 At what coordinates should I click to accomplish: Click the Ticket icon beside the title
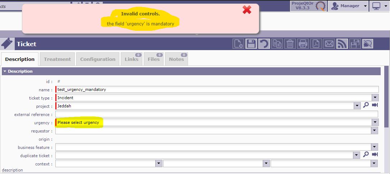coord(7,44)
